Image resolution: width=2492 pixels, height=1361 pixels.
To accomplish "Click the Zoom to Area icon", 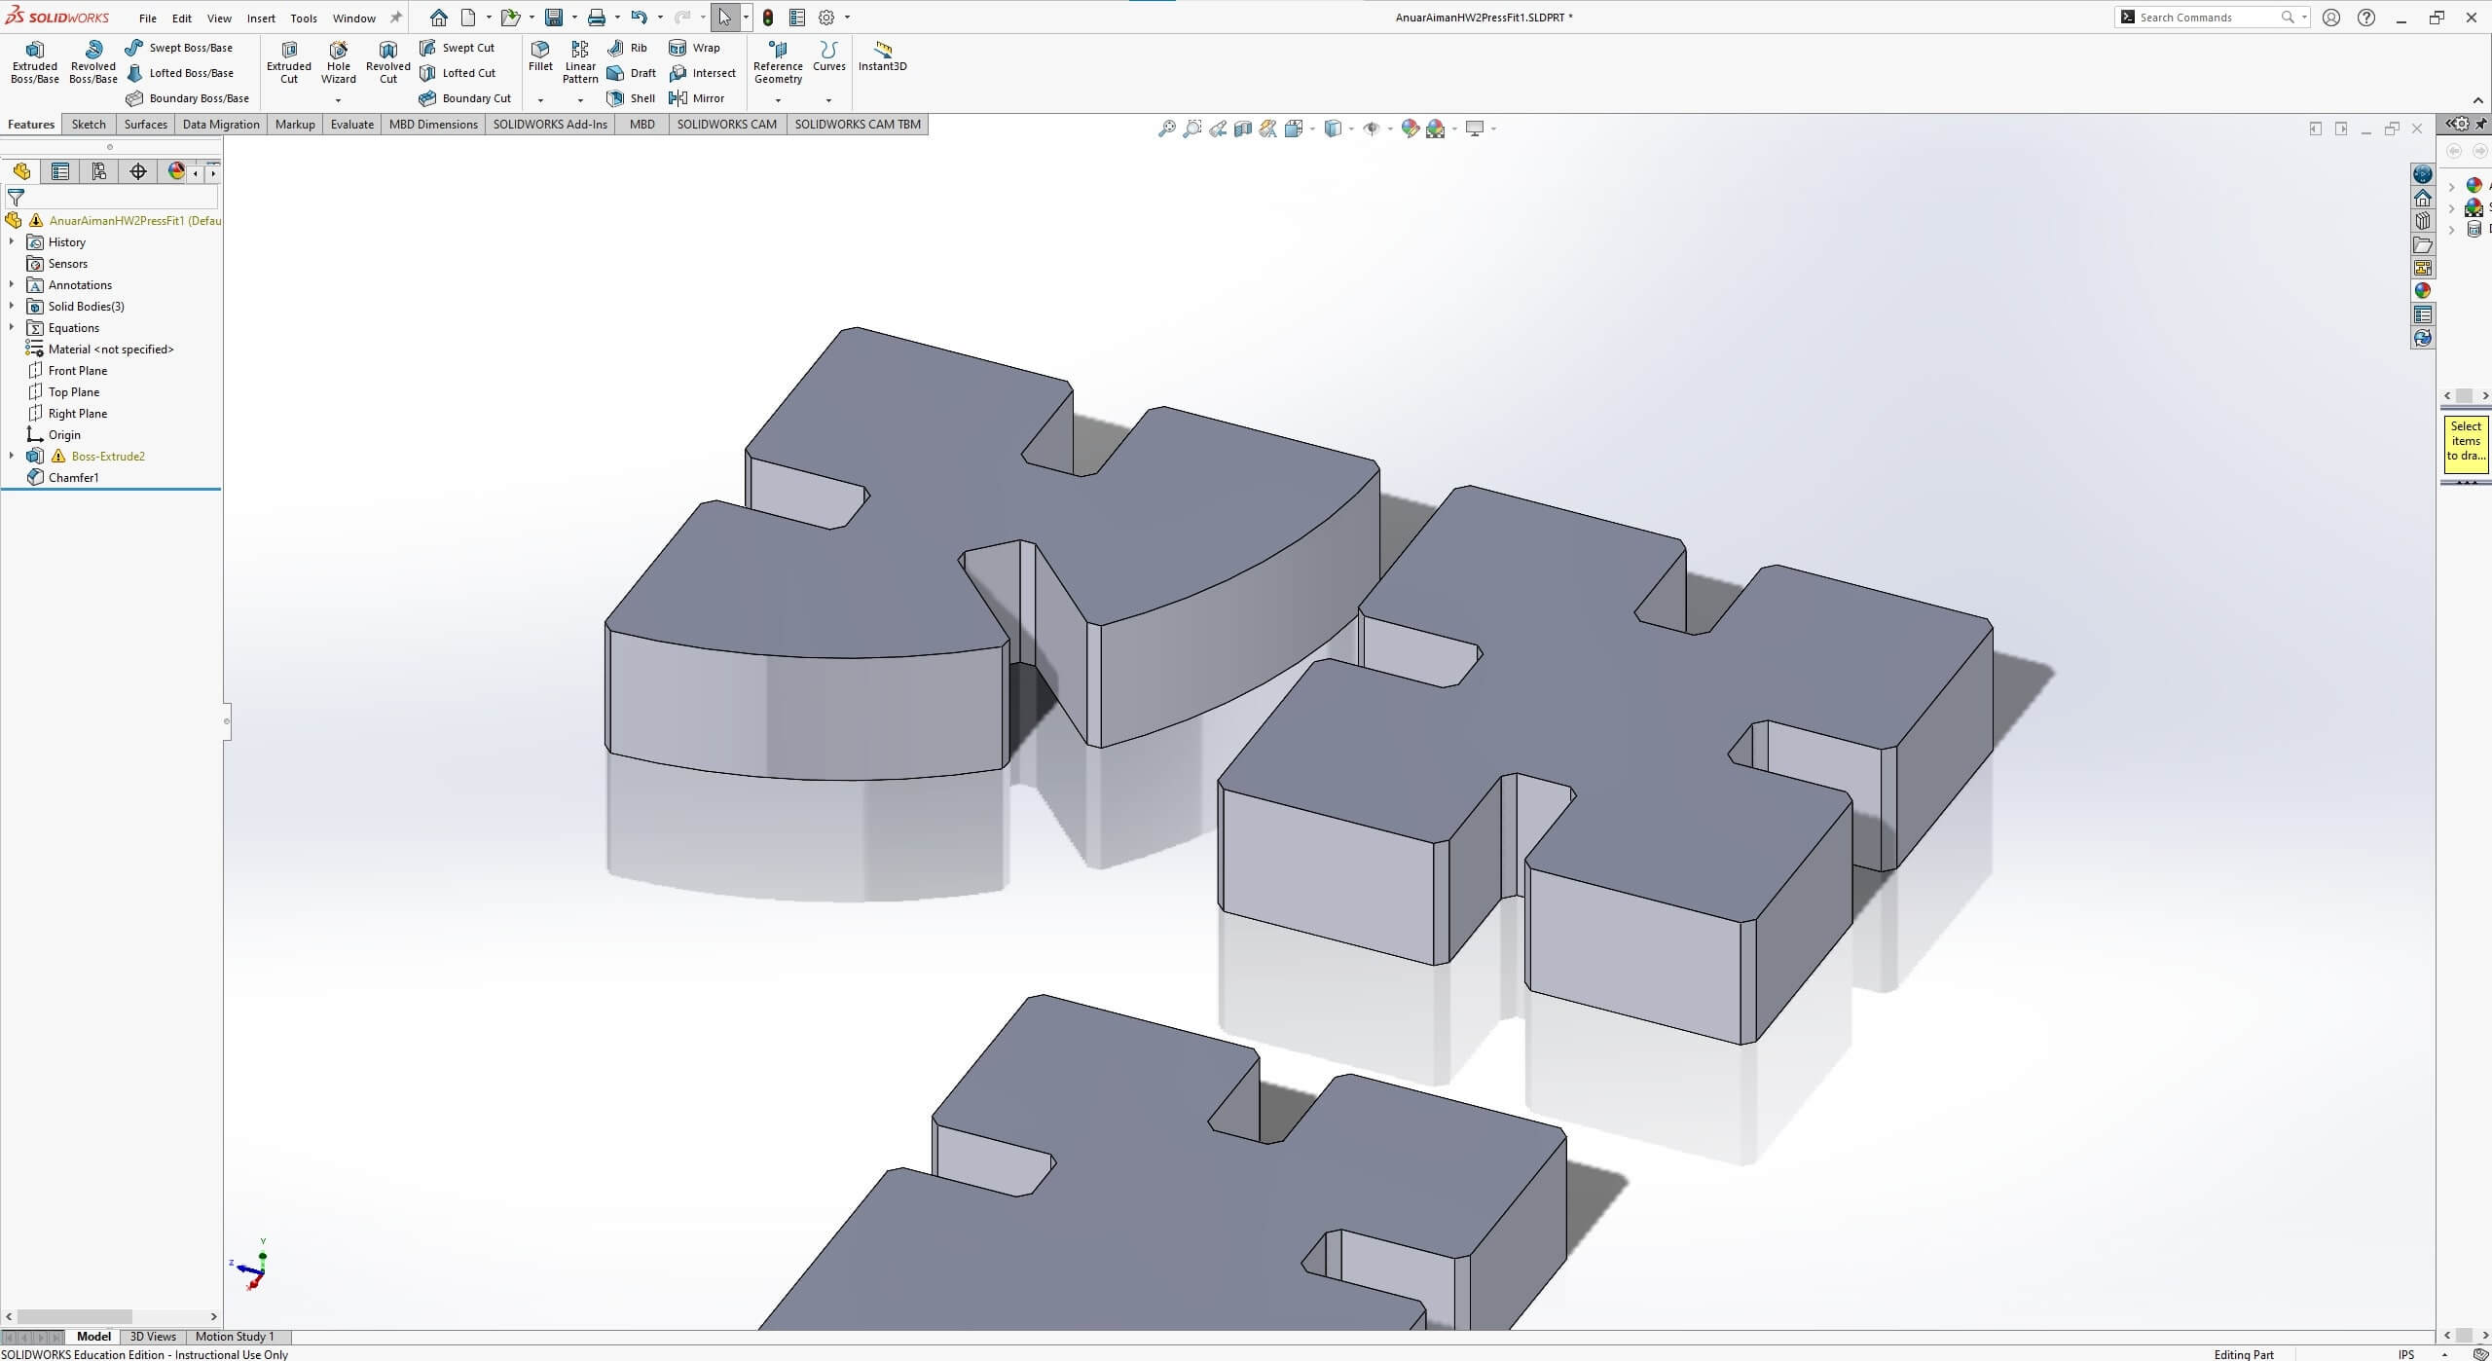I will [x=1191, y=129].
